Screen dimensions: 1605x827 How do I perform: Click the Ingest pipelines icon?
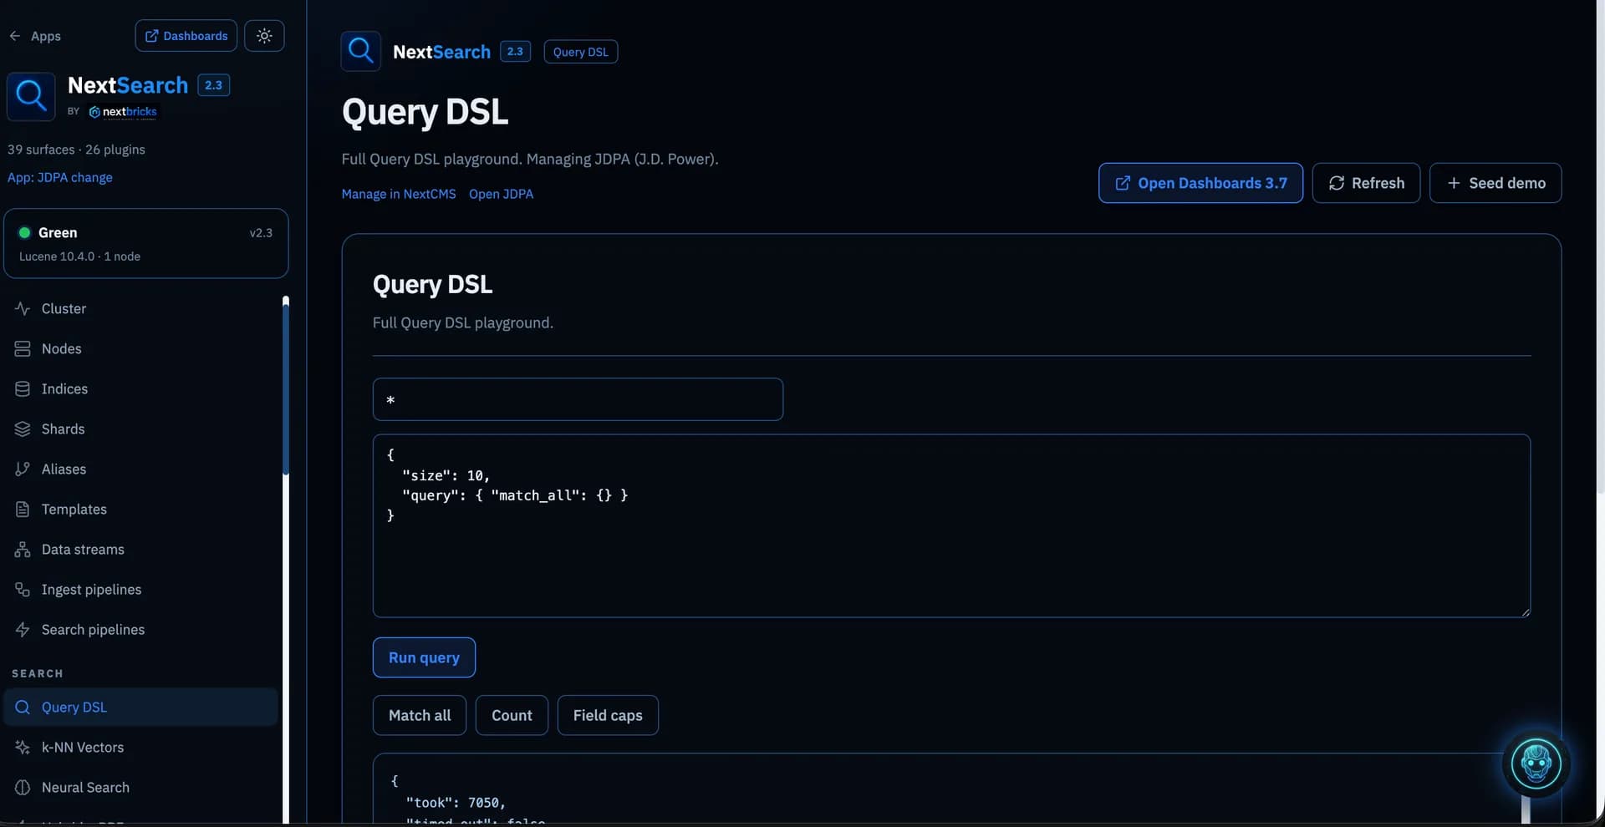click(x=23, y=589)
